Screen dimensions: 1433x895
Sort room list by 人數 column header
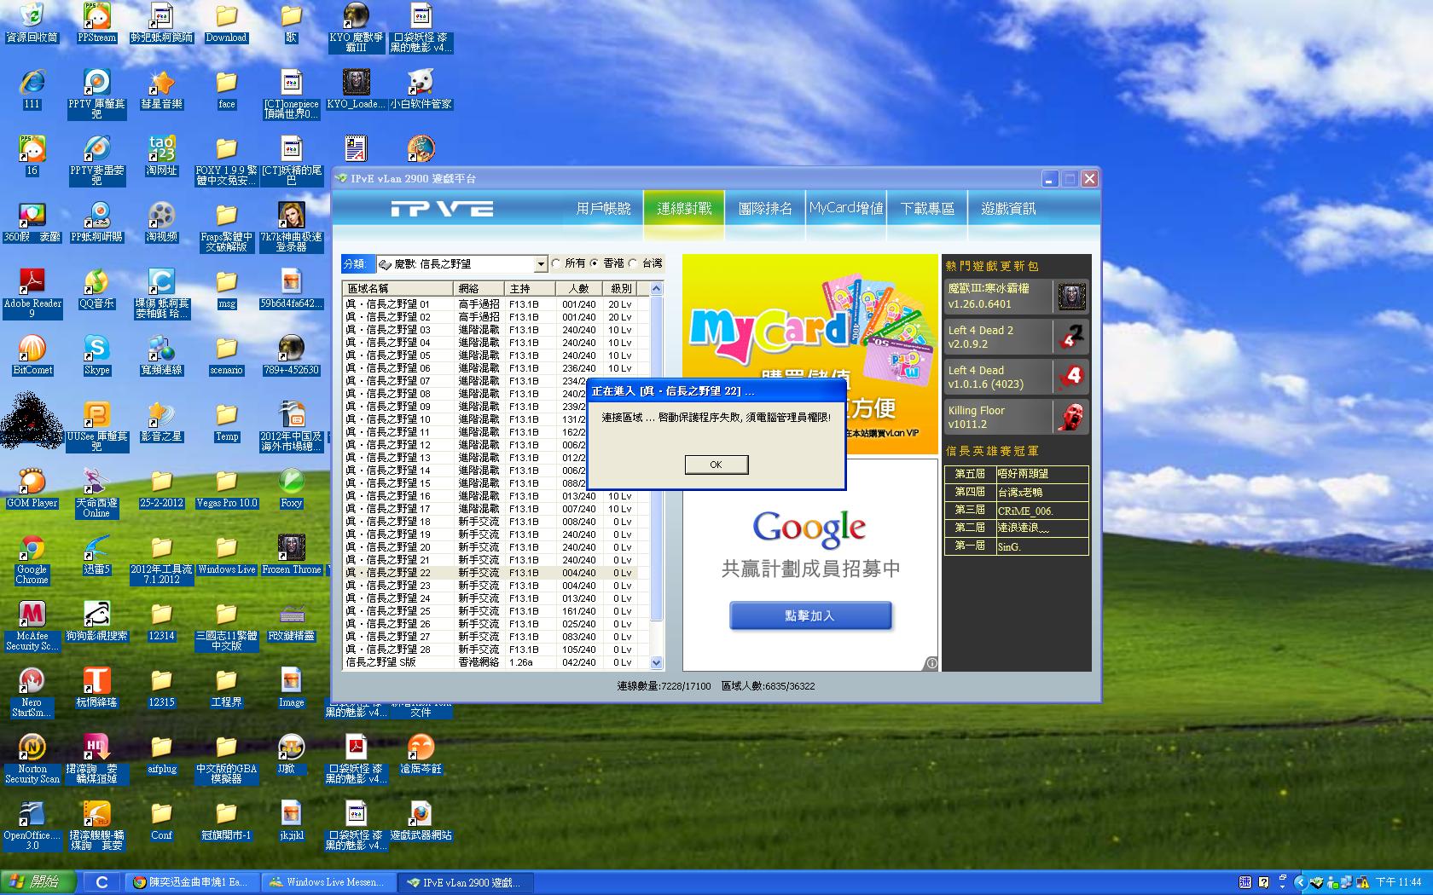[x=579, y=288]
